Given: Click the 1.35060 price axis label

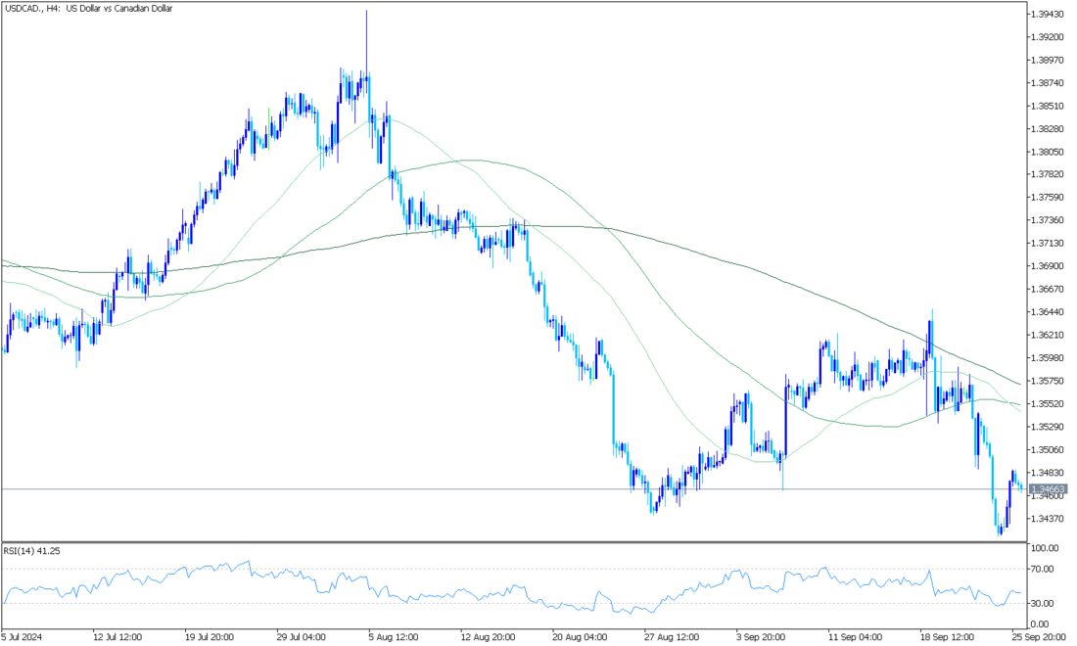Looking at the screenshot, I should 1048,450.
